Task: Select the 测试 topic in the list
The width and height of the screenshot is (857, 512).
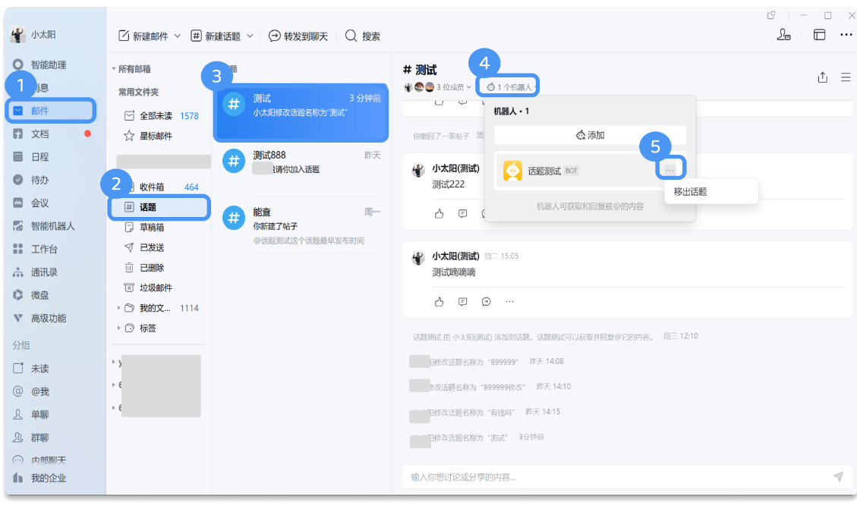Action: (301, 112)
